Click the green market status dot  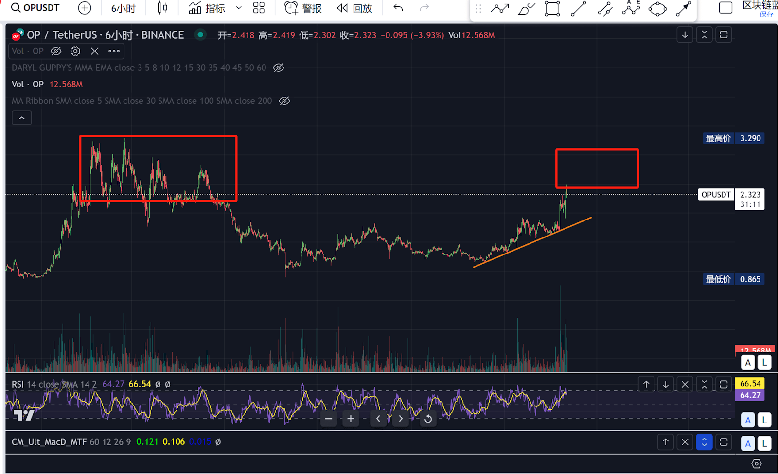pyautogui.click(x=200, y=34)
